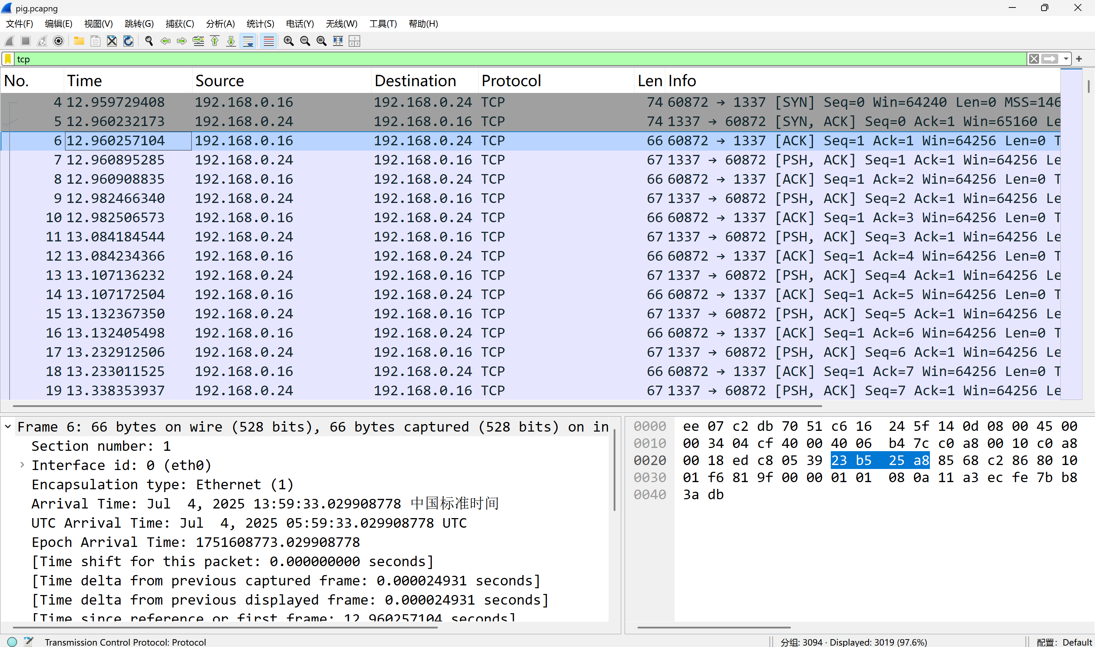
Task: Open a capture file with folder icon
Action: pyautogui.click(x=79, y=41)
